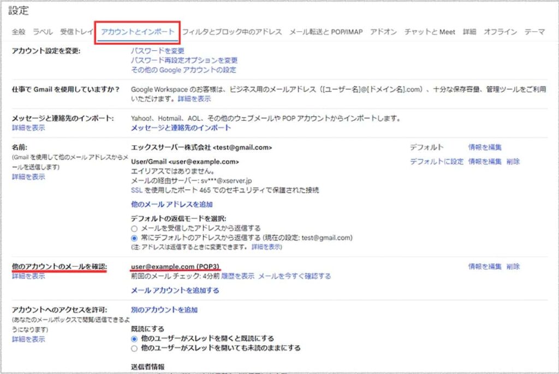Click 他のメール アドレスを追加

[173, 204]
